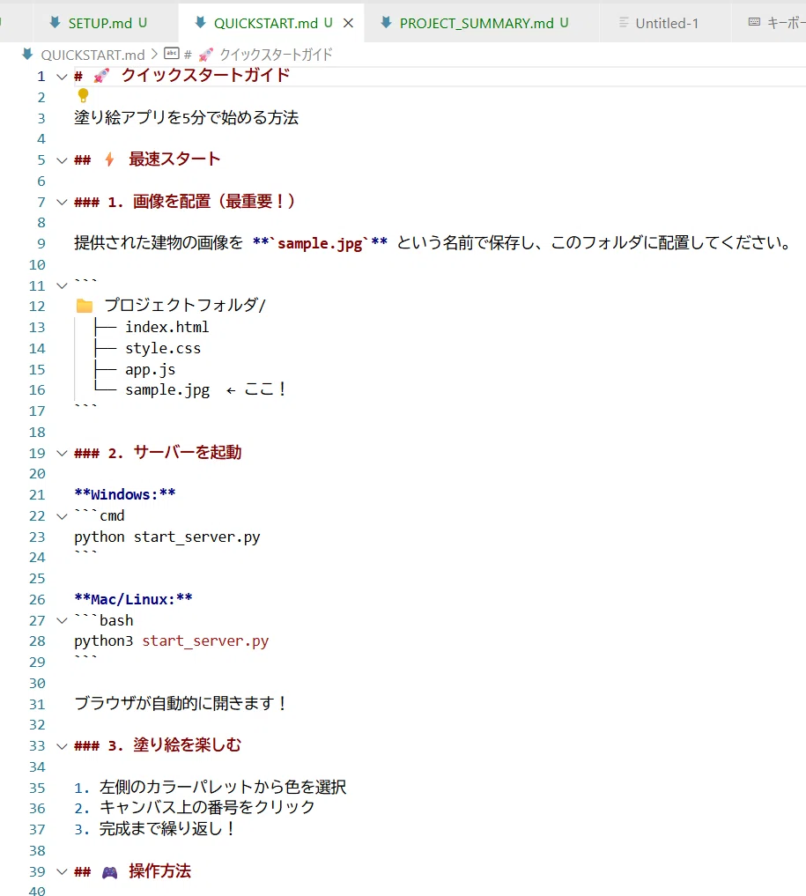Image resolution: width=806 pixels, height=896 pixels.
Task: Click the bold sample.jpg on line 9
Action: click(320, 243)
